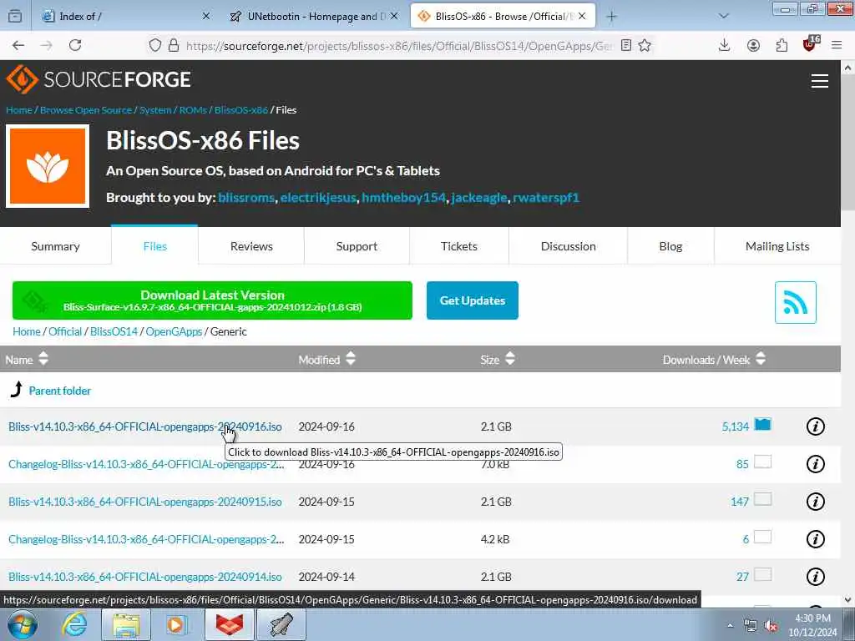Go to Parent folder
Image resolution: width=855 pixels, height=641 pixels.
point(60,391)
